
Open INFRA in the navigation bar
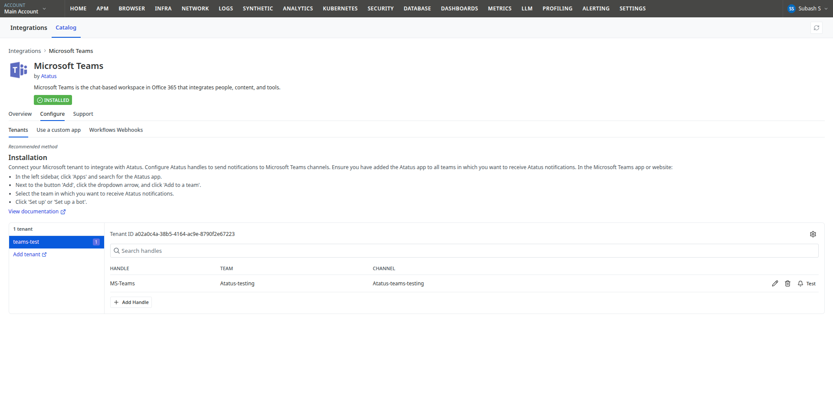click(x=164, y=9)
